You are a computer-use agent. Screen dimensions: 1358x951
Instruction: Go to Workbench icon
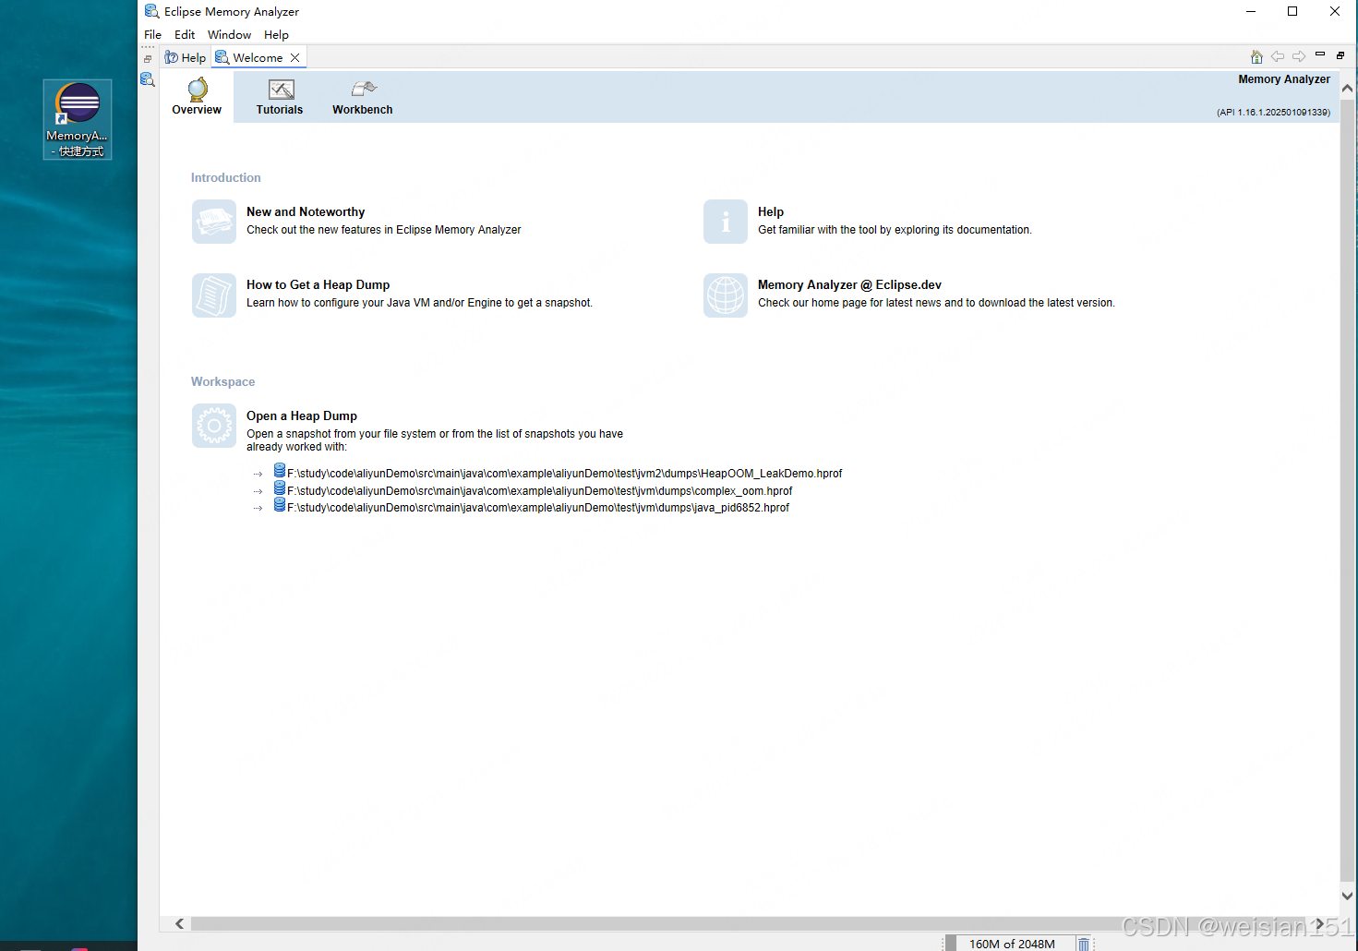[x=363, y=90]
